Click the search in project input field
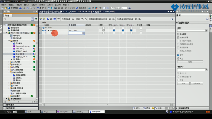 (x=119, y=8)
